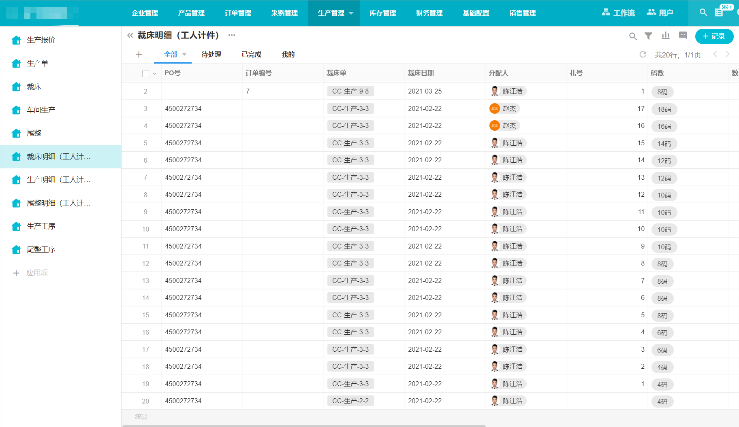Select 车间生产 in the sidebar
Image resolution: width=739 pixels, height=427 pixels.
[41, 110]
